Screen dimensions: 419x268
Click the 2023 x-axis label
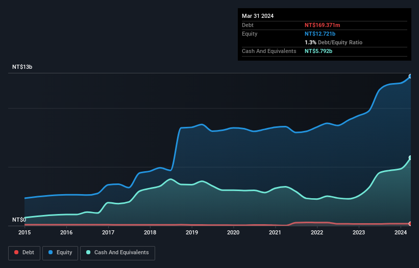[359, 232]
